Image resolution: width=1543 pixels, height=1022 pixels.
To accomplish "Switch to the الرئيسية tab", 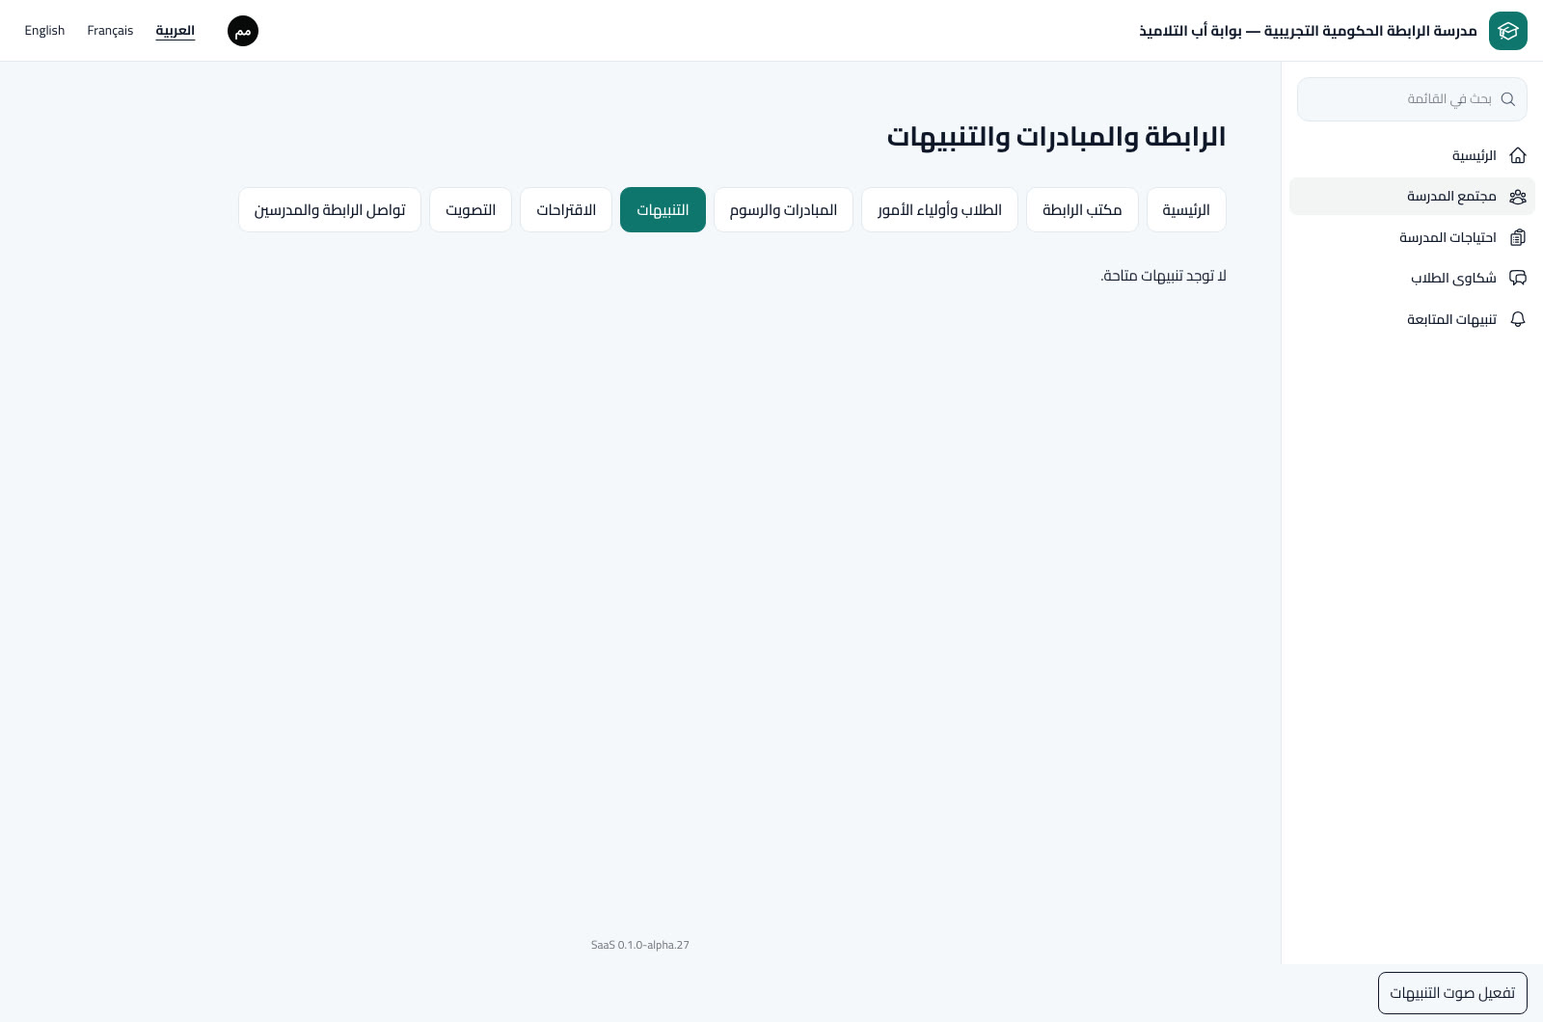I will 1186,209.
